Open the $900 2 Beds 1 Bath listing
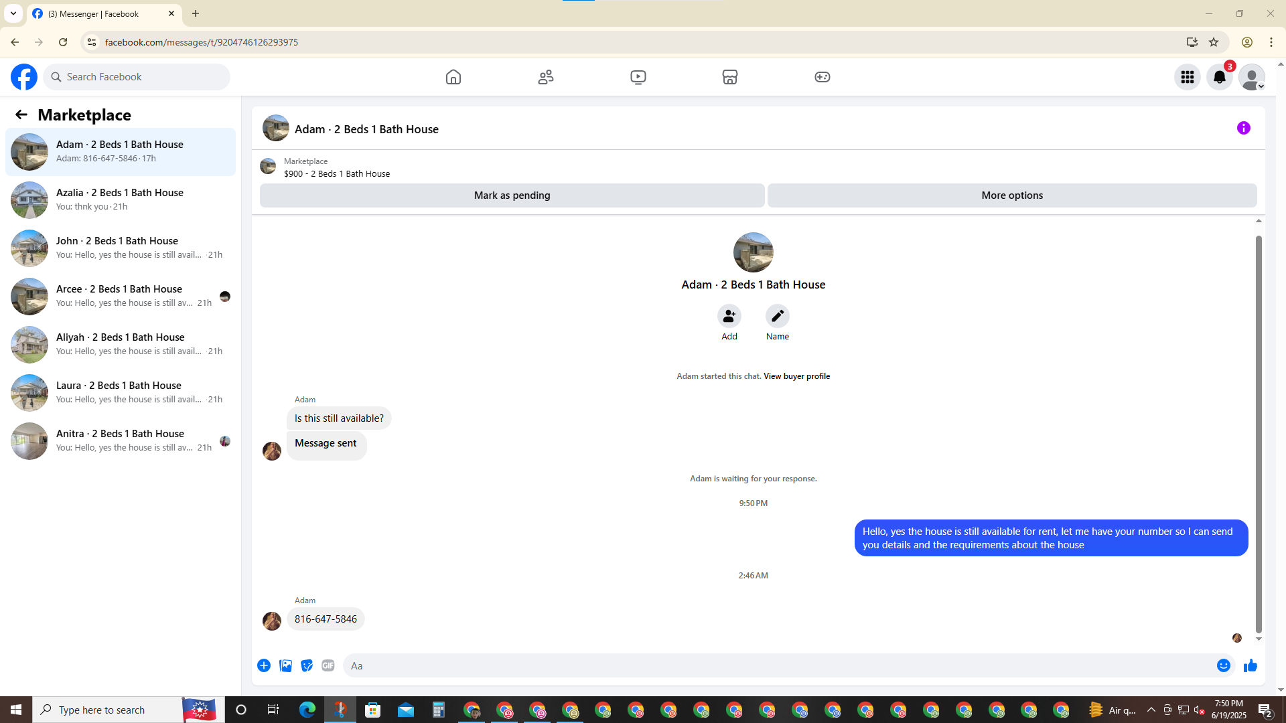This screenshot has width=1286, height=723. point(336,167)
